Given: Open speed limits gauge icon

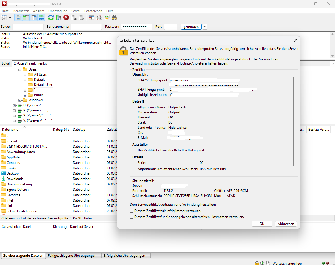Looking at the screenshot, I should pos(268,263).
